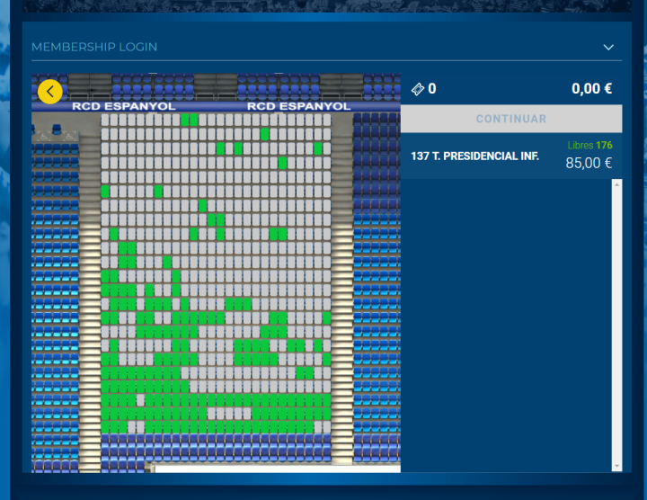Click the scrollbar up arrow in section list
647x500 pixels.
616,184
